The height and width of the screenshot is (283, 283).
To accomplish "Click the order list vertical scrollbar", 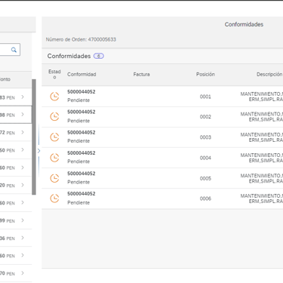I will [34, 137].
